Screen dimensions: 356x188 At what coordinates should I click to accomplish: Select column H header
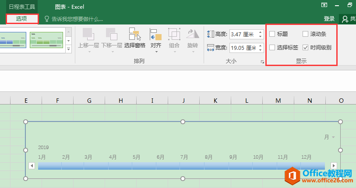[121, 101]
